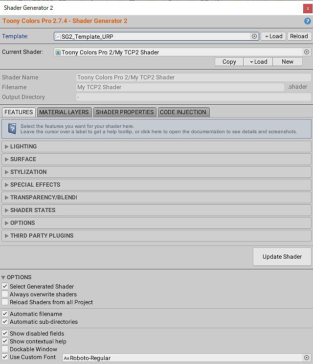Screen dimensions: 313x364
Task: Enable Always overwrite shaders
Action: (x=5, y=294)
